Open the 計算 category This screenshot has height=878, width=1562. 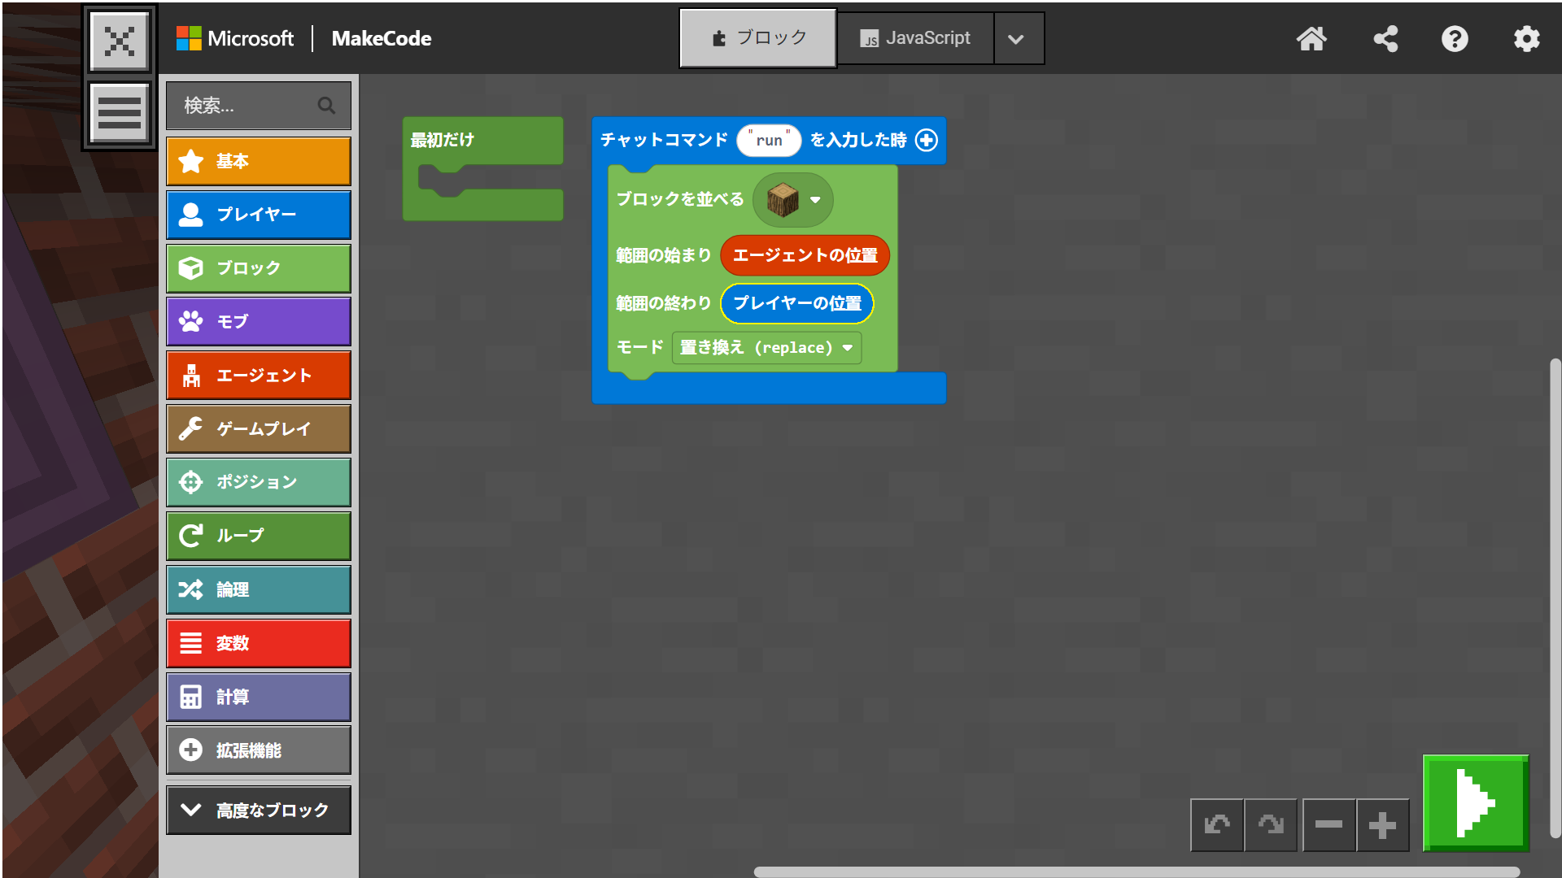click(259, 697)
